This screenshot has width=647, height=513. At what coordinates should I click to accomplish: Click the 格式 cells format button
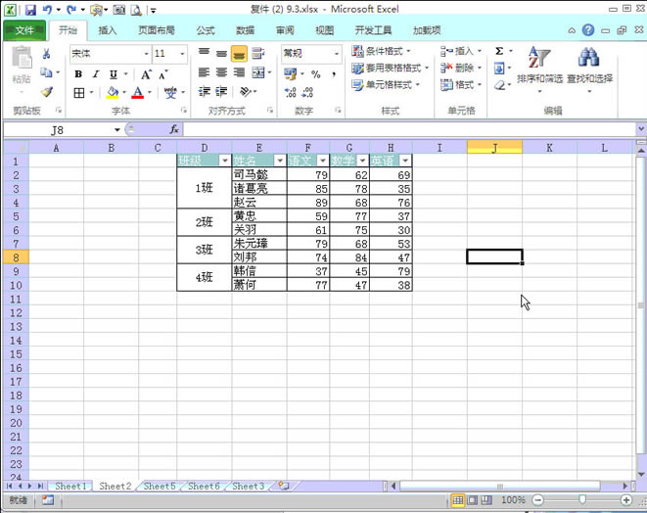pyautogui.click(x=461, y=84)
